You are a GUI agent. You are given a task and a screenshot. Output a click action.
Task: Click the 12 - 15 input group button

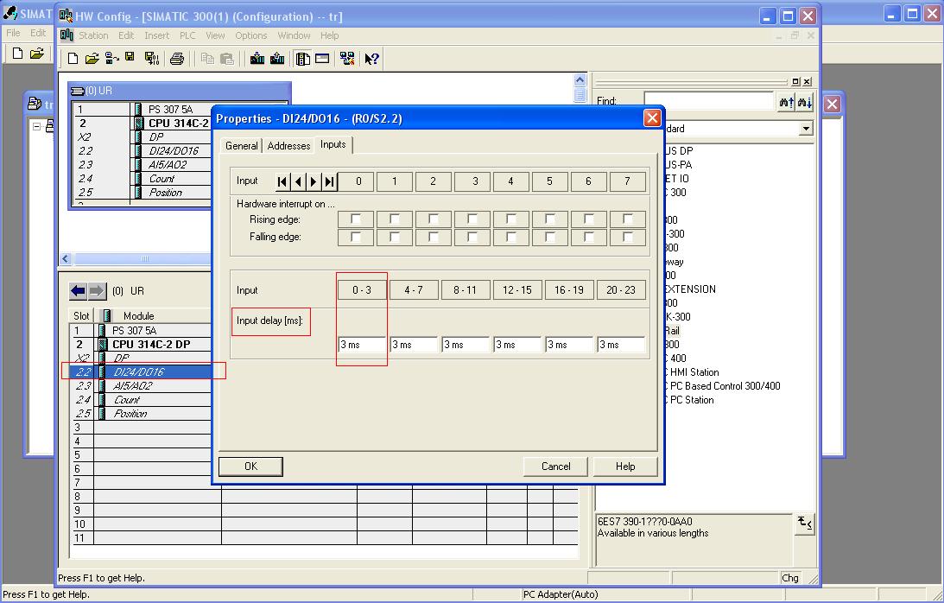pos(517,290)
